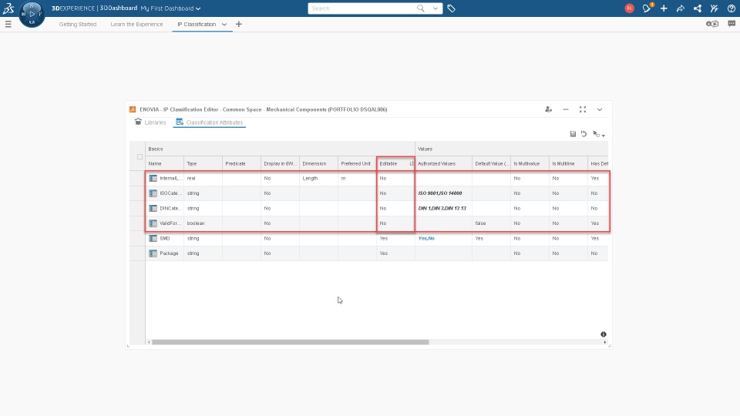The height and width of the screenshot is (416, 740).
Task: Toggle the select-all checkbox in table header
Action: click(140, 156)
